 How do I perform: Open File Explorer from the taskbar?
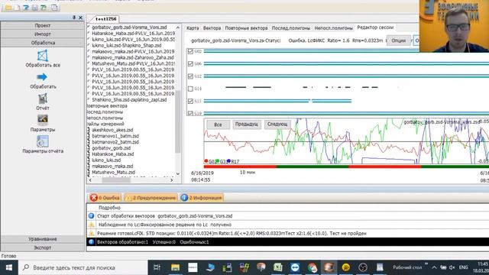(175, 267)
